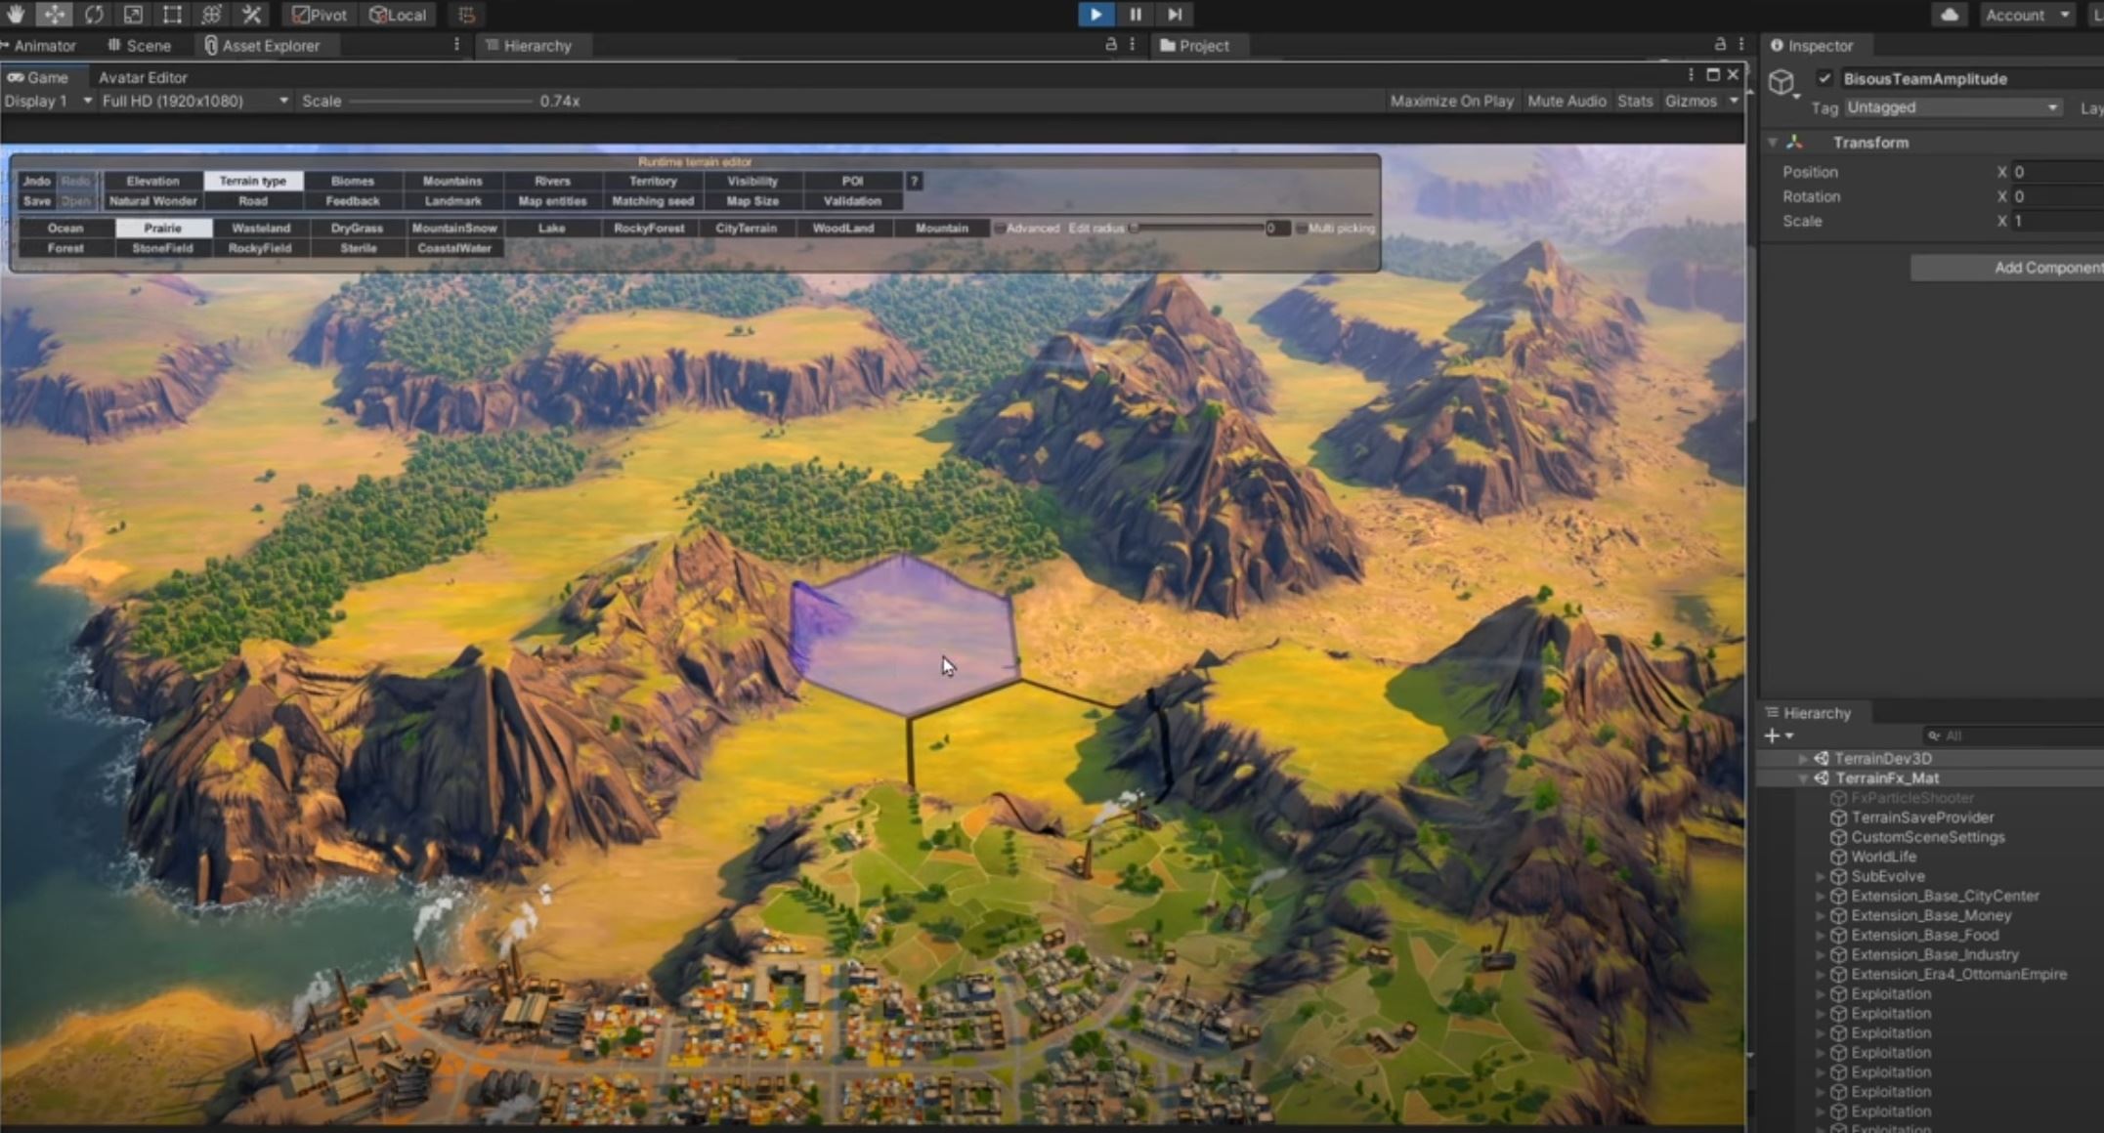Screen dimensions: 2104x1133
Task: Enable the Advanced checkbox
Action: tap(1001, 228)
